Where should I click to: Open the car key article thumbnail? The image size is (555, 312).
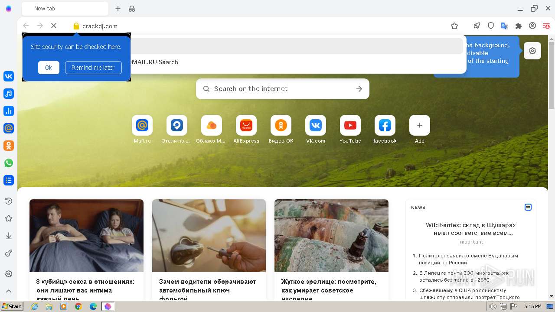tap(209, 236)
